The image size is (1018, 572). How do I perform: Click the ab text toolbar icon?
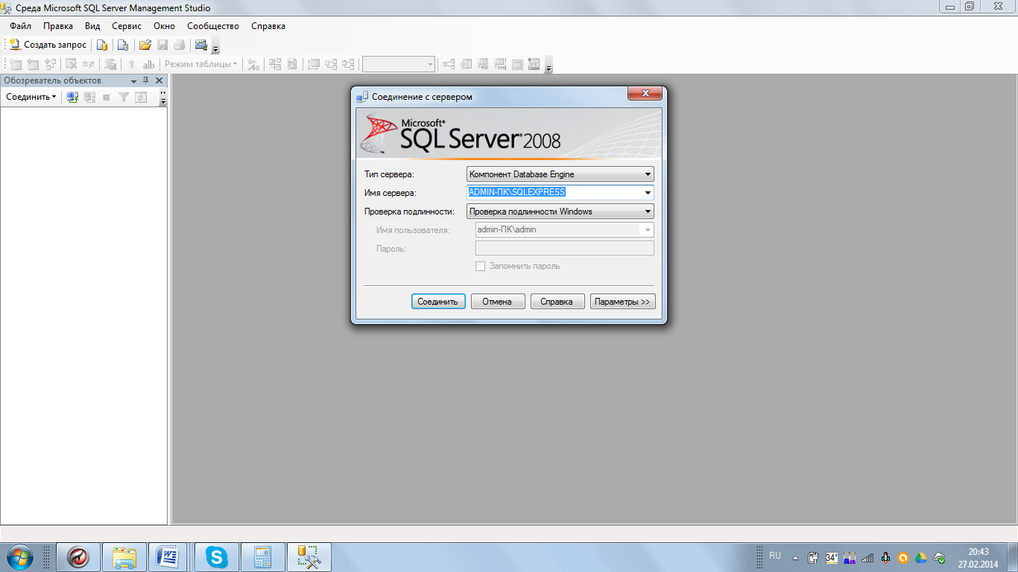pyautogui.click(x=148, y=64)
